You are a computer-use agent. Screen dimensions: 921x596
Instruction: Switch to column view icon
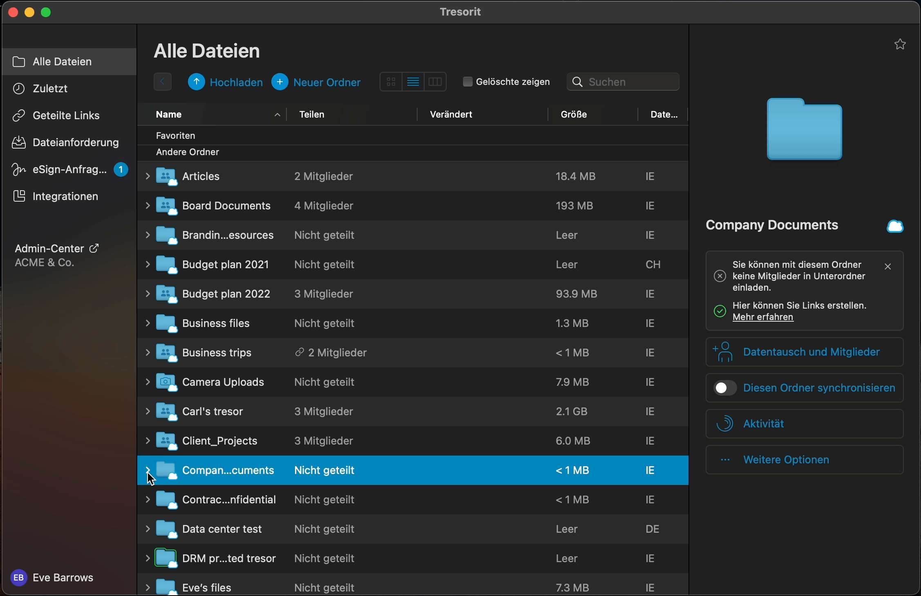435,82
